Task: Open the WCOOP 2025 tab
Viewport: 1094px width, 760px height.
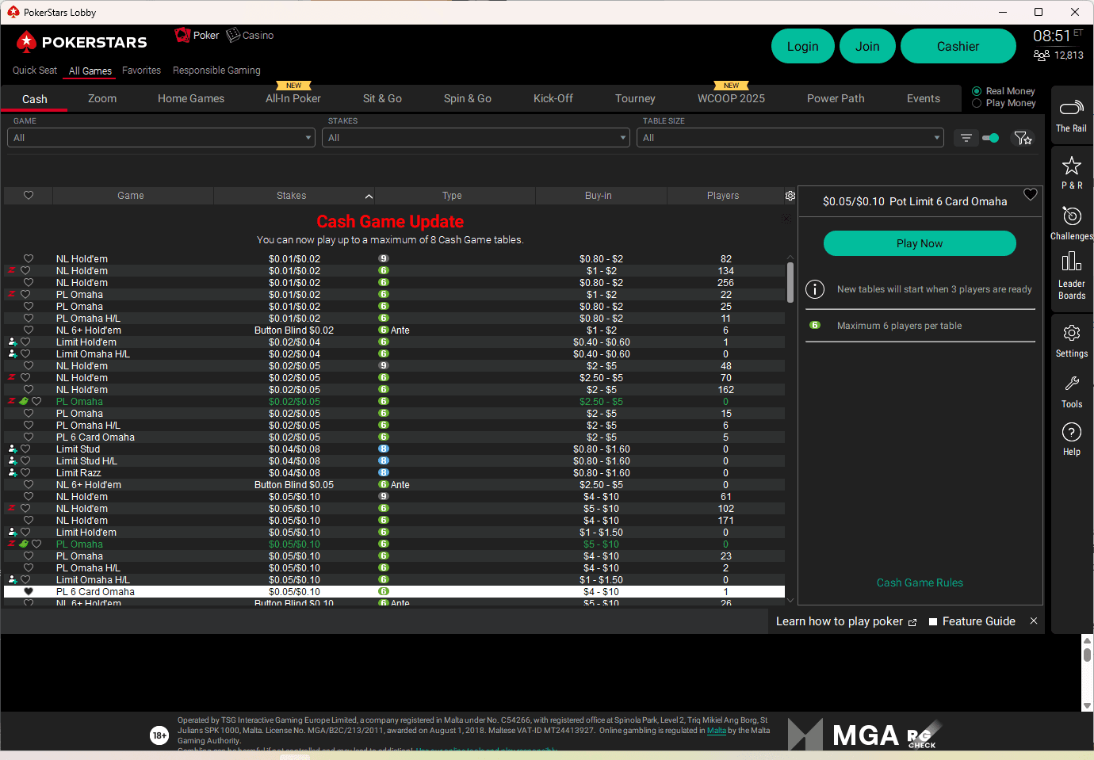Action: coord(731,99)
